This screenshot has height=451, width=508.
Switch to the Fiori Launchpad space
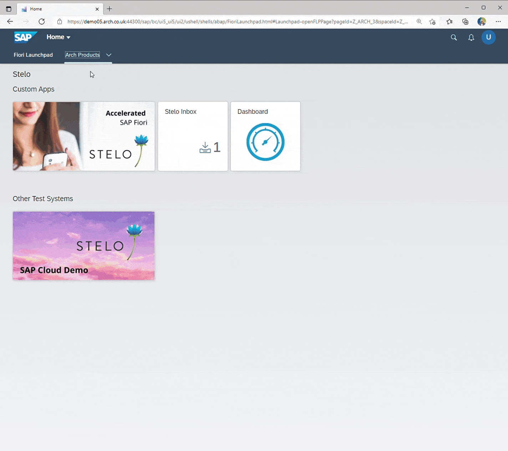click(x=33, y=55)
